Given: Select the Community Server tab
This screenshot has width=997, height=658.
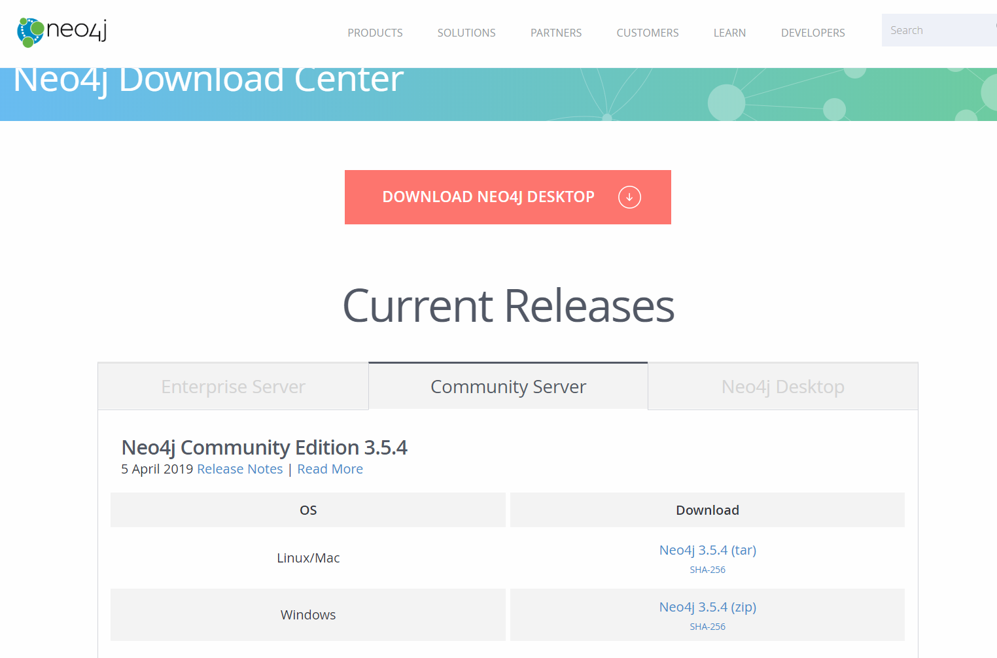Looking at the screenshot, I should (508, 387).
